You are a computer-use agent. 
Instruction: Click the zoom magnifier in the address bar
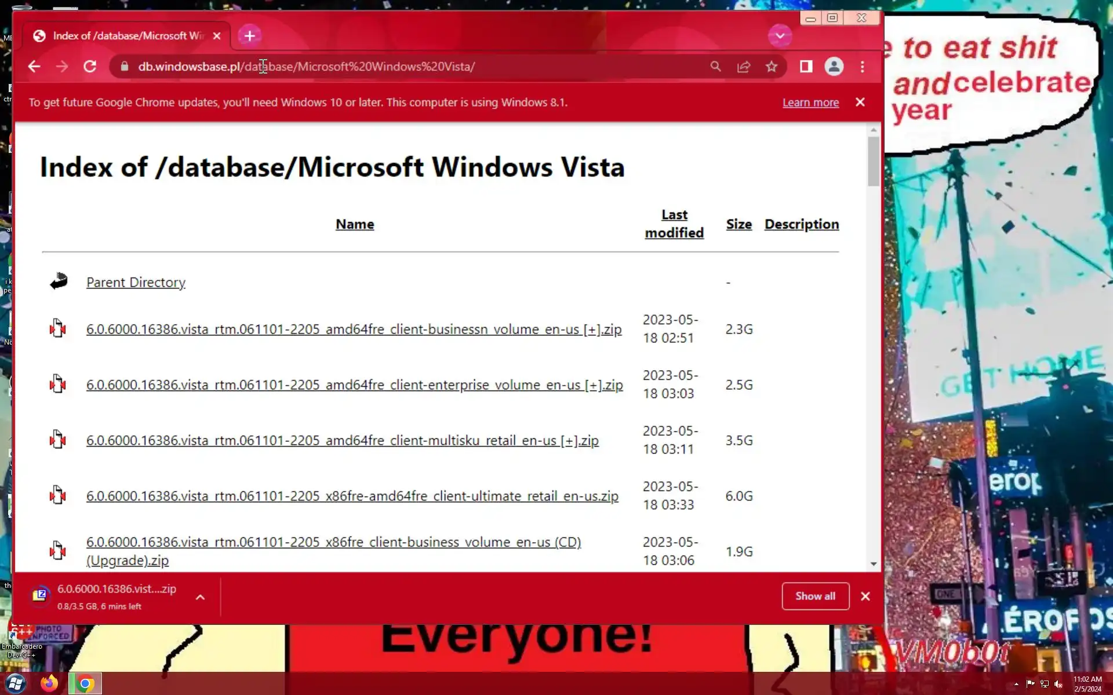716,67
